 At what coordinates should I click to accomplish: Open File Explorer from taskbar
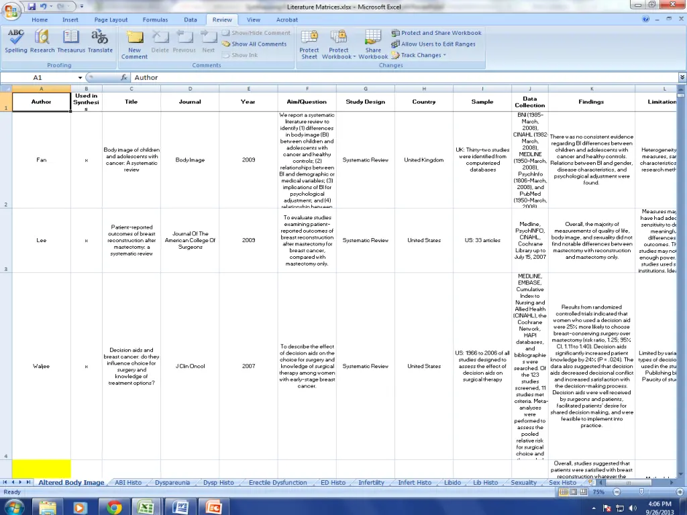tap(48, 507)
